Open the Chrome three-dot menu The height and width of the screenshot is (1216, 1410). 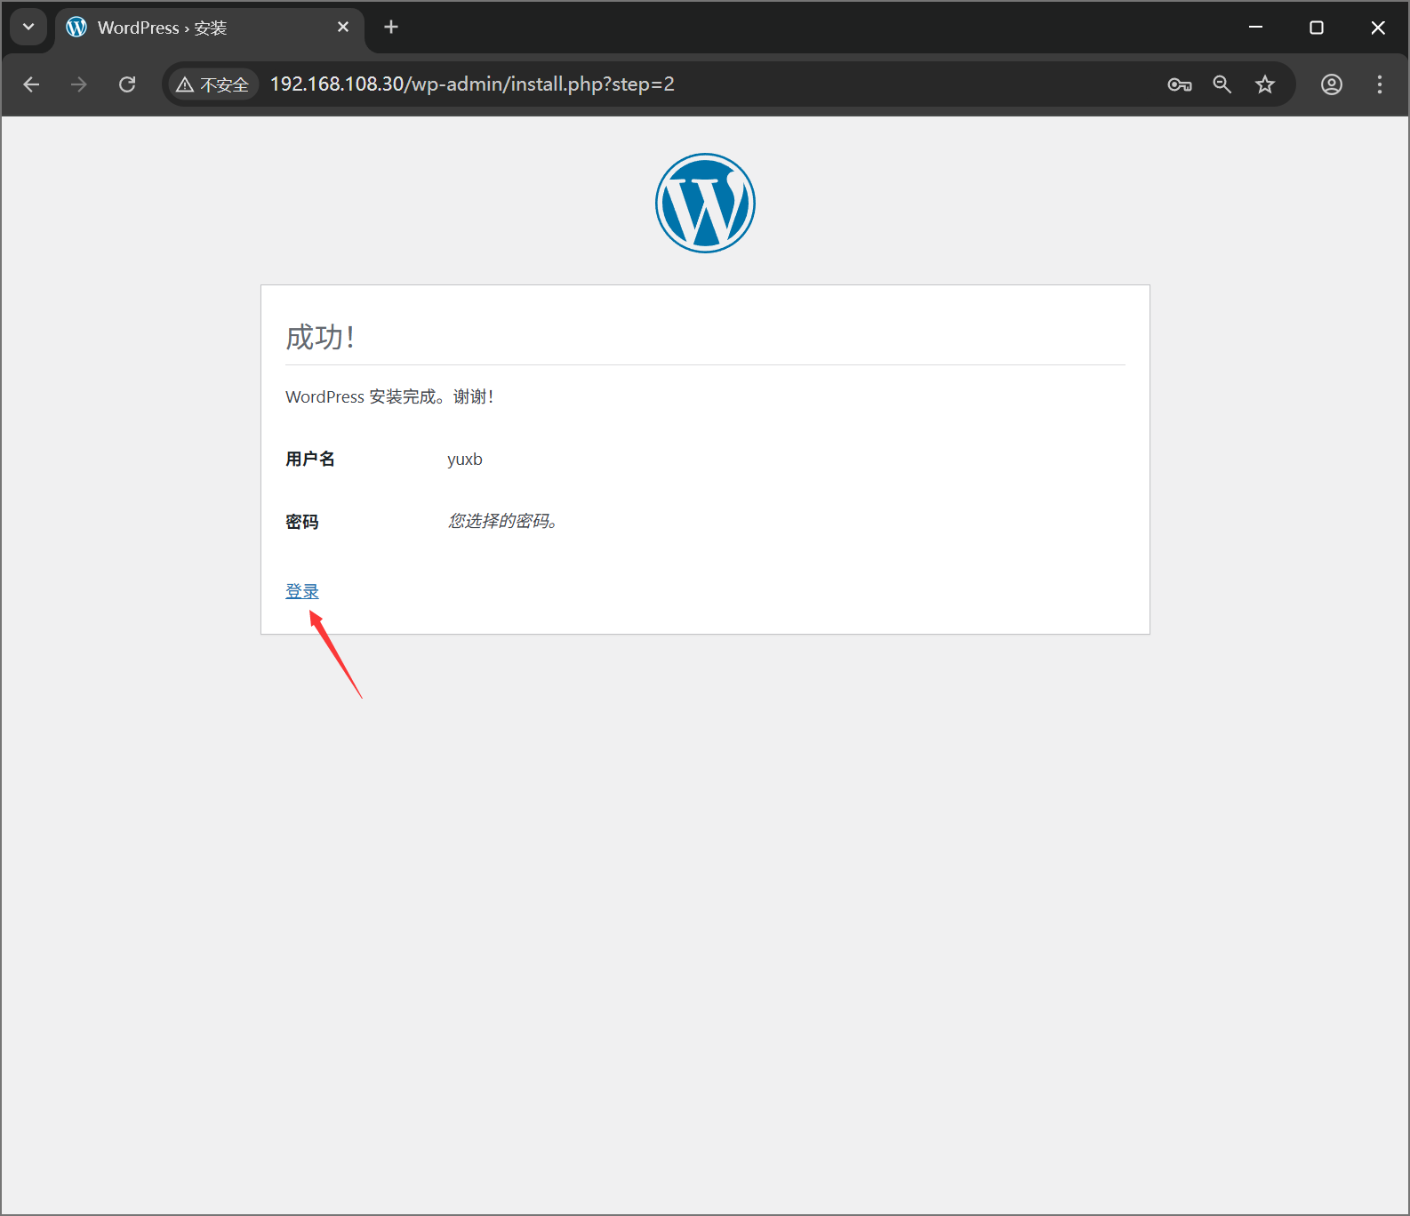coord(1379,84)
